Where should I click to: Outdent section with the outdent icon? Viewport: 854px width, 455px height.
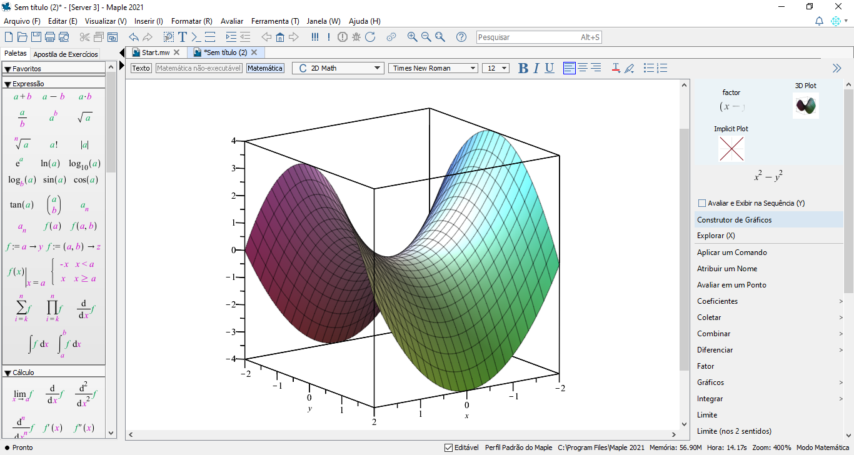[245, 37]
